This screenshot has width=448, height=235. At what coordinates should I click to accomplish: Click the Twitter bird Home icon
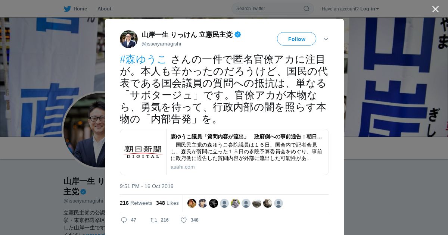click(67, 9)
